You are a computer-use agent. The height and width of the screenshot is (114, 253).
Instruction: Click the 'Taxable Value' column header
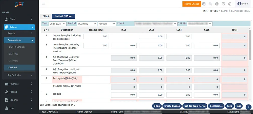(x=96, y=30)
